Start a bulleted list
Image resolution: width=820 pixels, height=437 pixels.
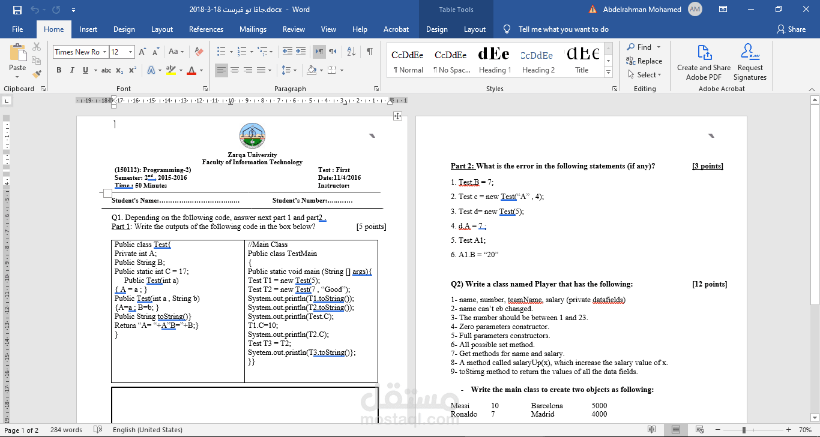(221, 52)
